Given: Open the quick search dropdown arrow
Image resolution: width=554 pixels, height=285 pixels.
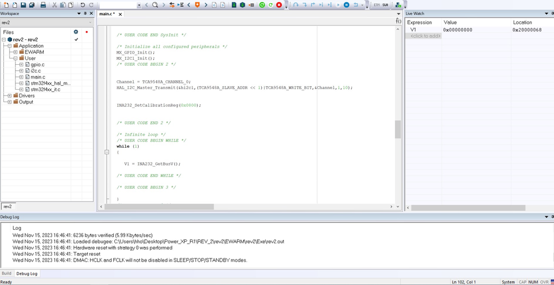Looking at the screenshot, I should tap(139, 6).
